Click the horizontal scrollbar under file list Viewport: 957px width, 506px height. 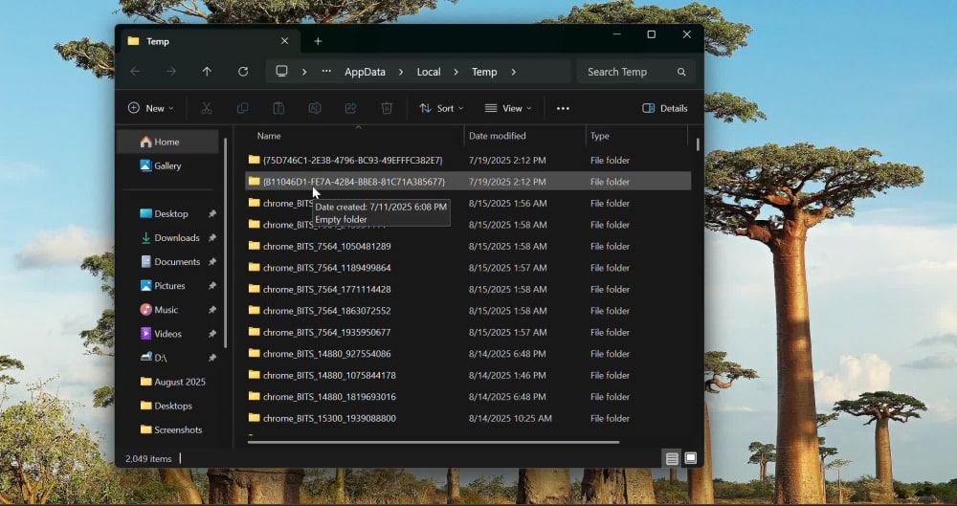(x=434, y=442)
